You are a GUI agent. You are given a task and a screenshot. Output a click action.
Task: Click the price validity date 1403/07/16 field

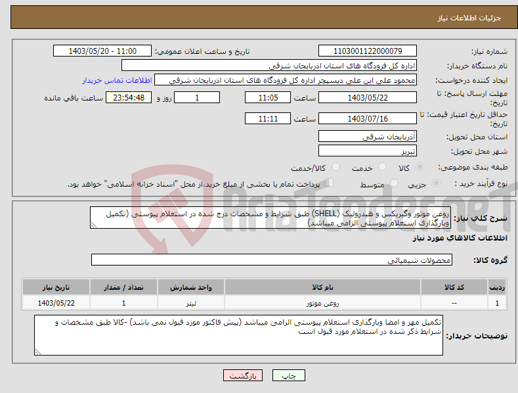[368, 118]
